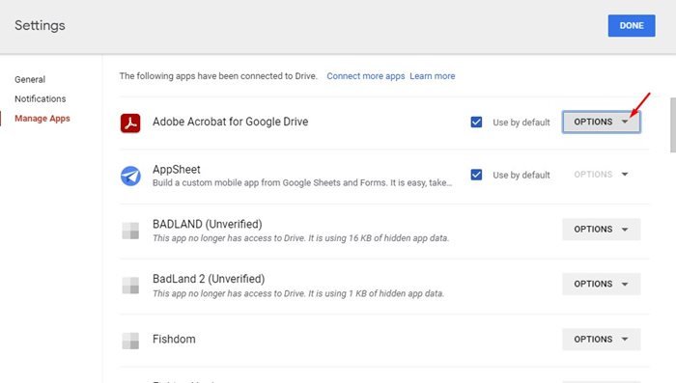Follow the Connect more apps link
The image size is (676, 383).
coord(366,76)
